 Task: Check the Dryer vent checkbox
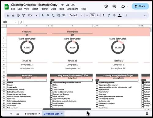coord(97,94)
